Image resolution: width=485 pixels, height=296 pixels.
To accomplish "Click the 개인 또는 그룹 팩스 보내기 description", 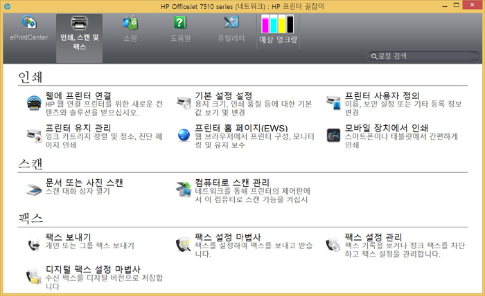I will pyautogui.click(x=89, y=246).
